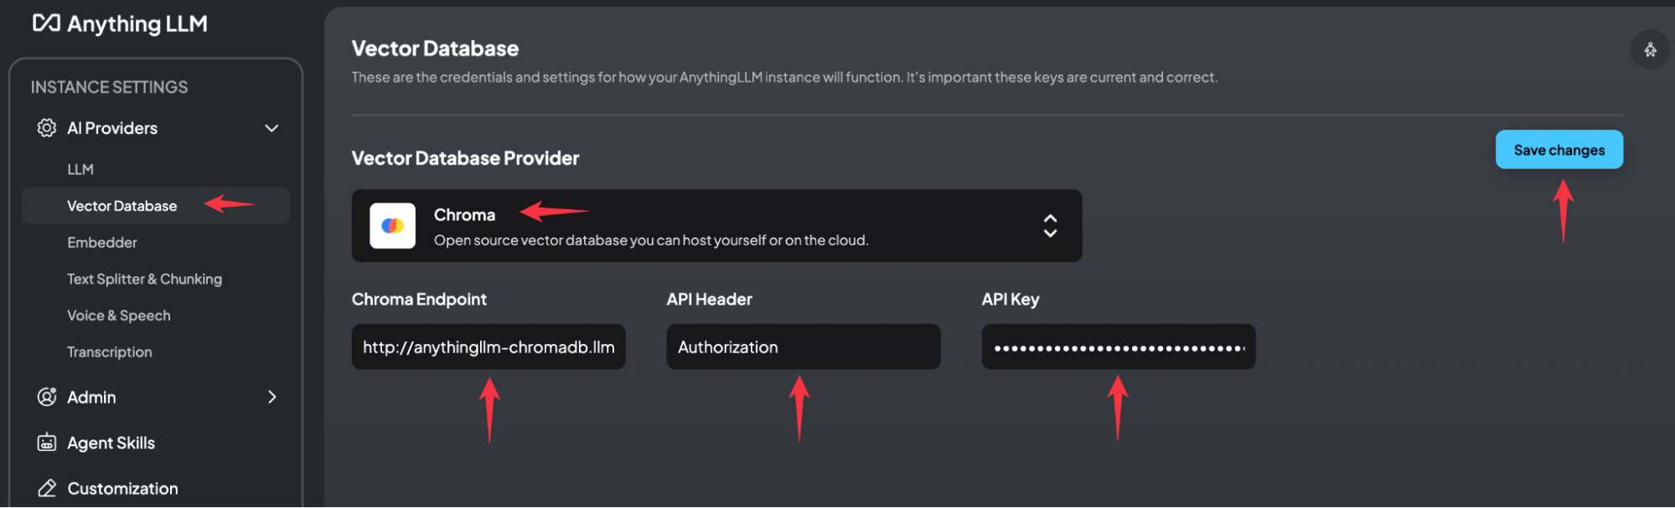Open Transcription settings
1675x508 pixels.
110,352
